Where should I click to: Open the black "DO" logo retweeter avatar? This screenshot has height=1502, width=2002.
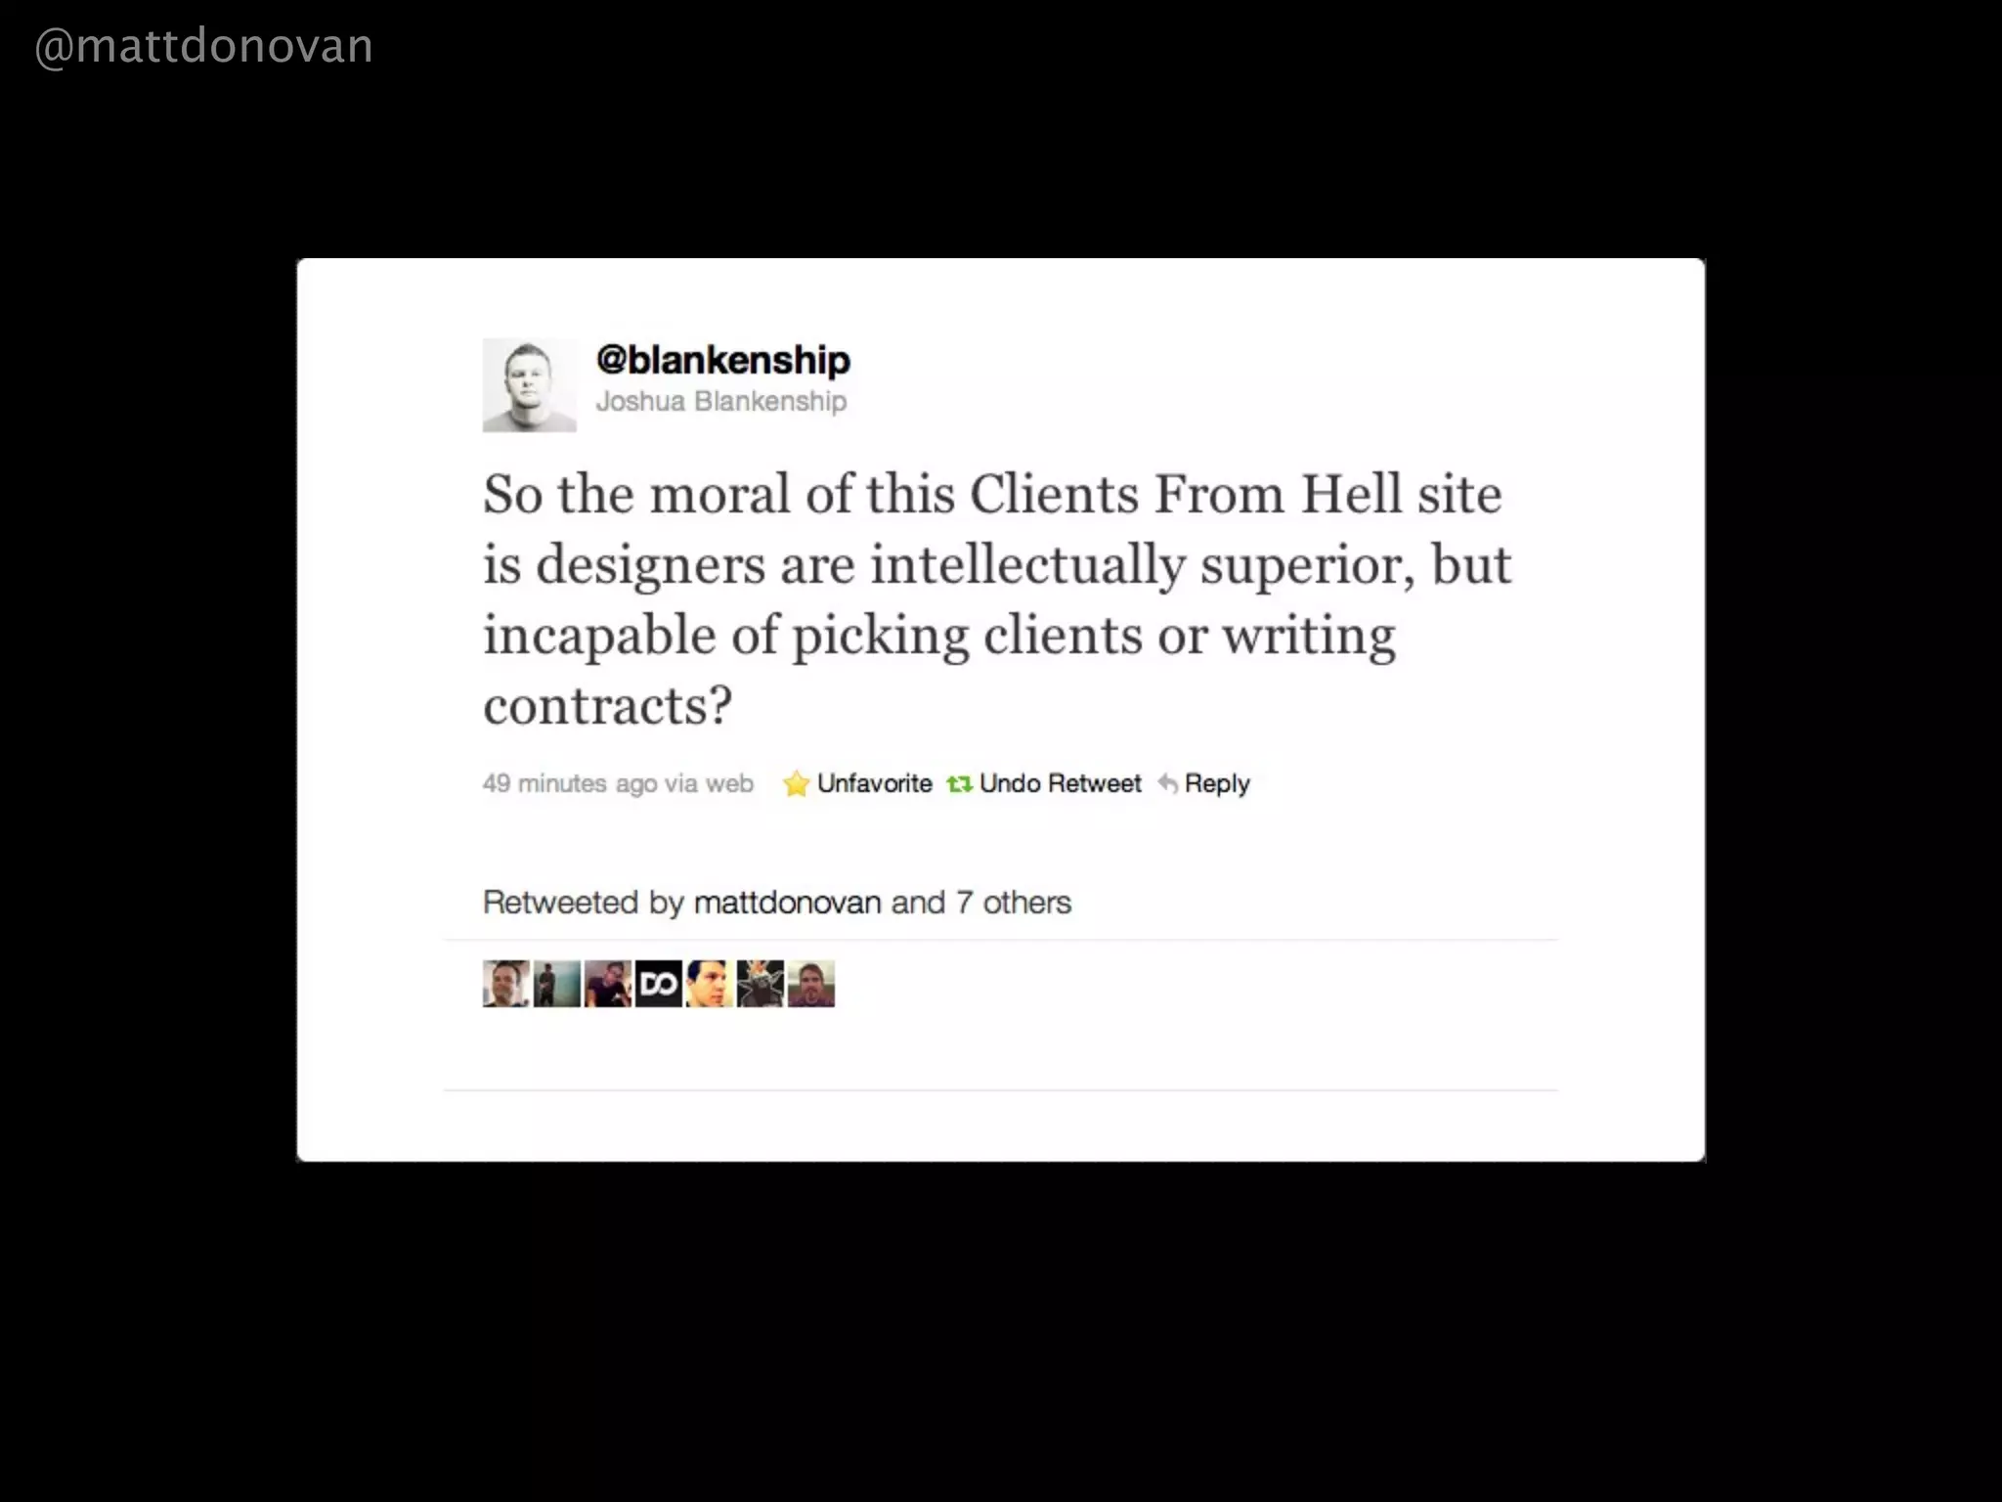click(x=659, y=984)
